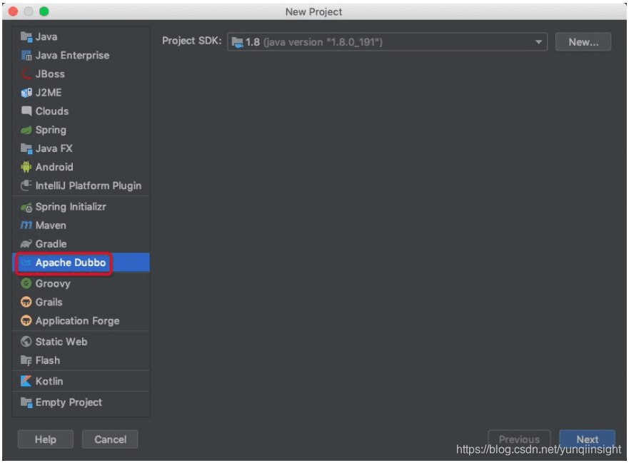Click the disabled Previous button
The height and width of the screenshot is (463, 629).
coord(519,439)
